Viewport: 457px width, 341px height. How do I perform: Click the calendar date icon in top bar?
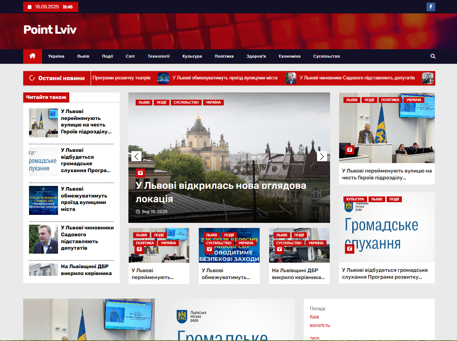(x=29, y=7)
